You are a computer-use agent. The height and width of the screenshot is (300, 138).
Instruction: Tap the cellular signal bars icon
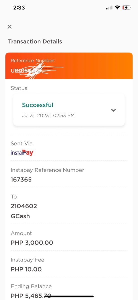[x=109, y=8]
